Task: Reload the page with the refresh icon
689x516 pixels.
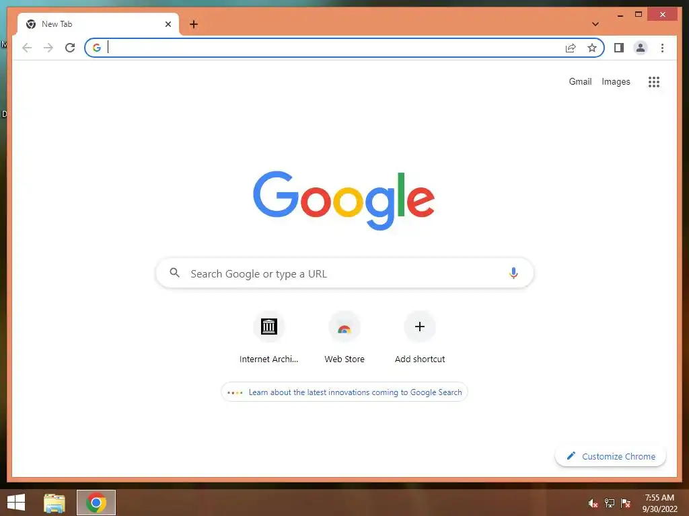Action: pos(70,48)
